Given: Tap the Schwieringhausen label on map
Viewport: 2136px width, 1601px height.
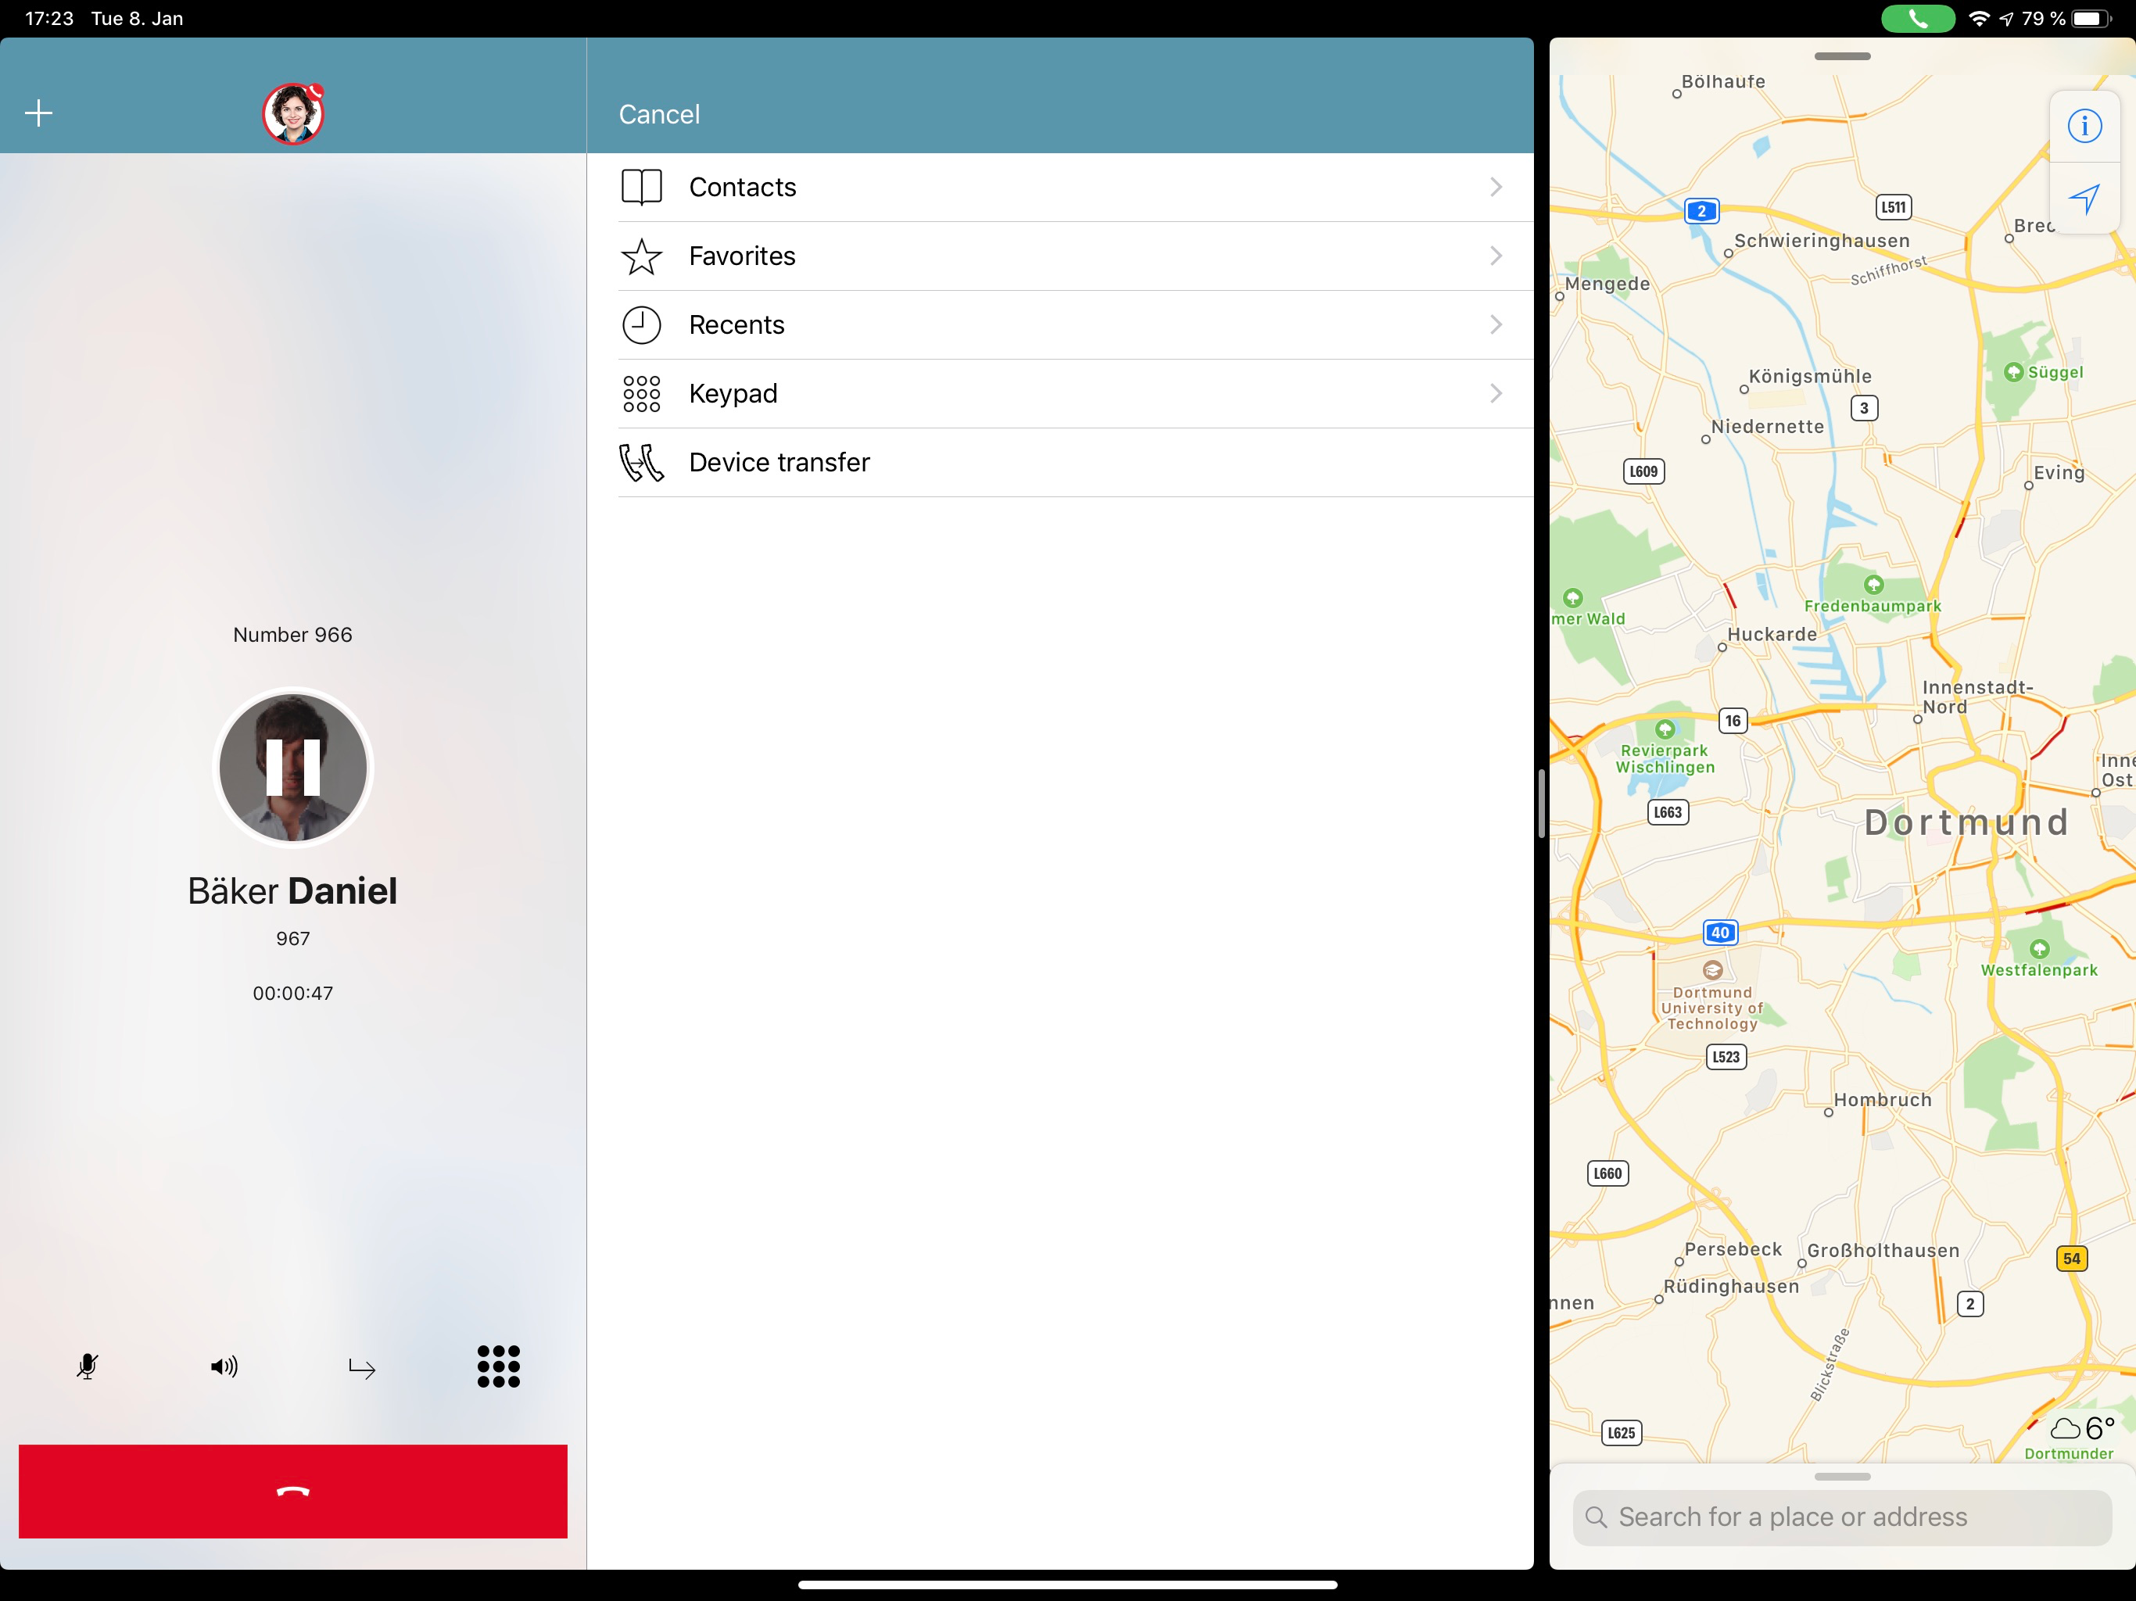Looking at the screenshot, I should [1821, 241].
